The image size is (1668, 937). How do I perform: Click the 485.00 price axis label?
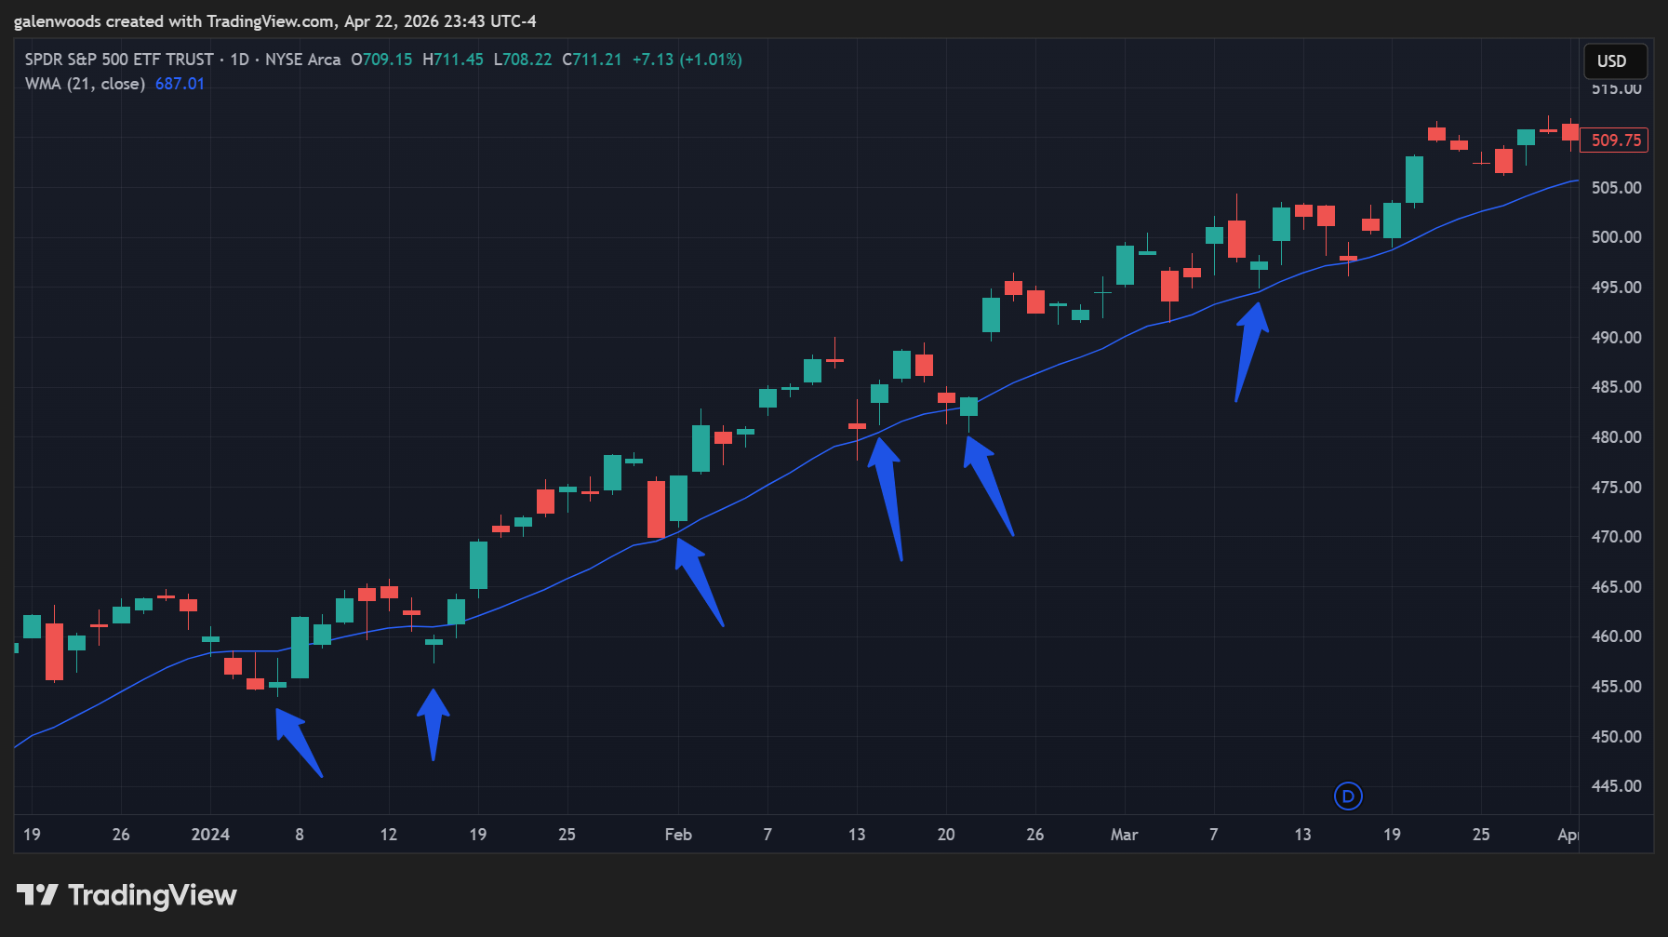(x=1616, y=387)
